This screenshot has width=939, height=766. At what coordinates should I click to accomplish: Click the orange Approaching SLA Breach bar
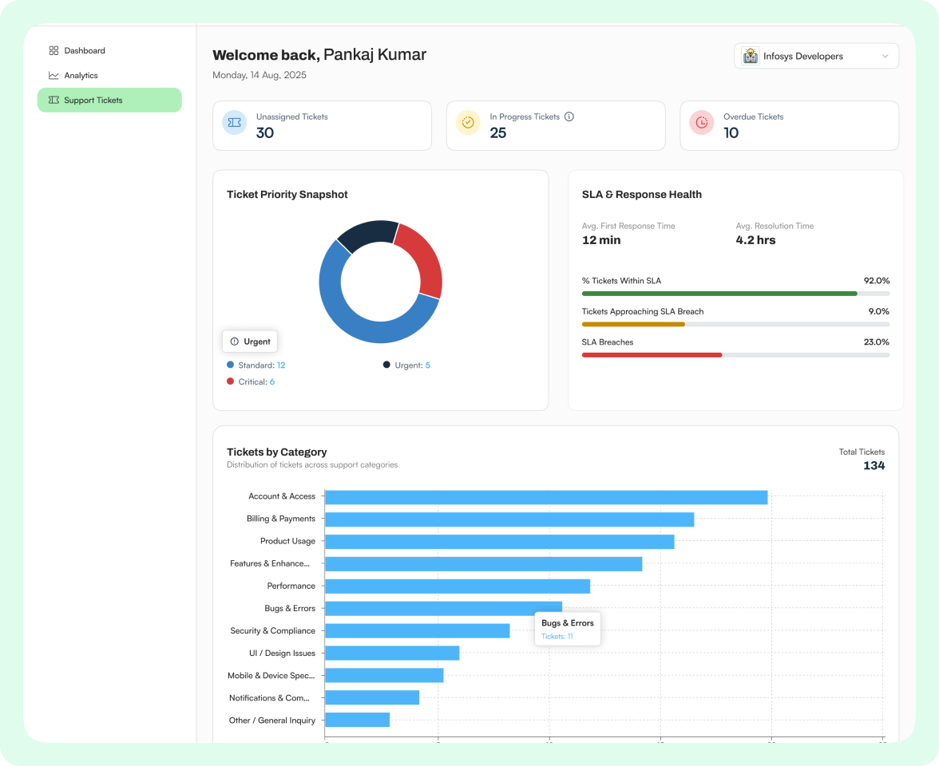[x=633, y=324]
